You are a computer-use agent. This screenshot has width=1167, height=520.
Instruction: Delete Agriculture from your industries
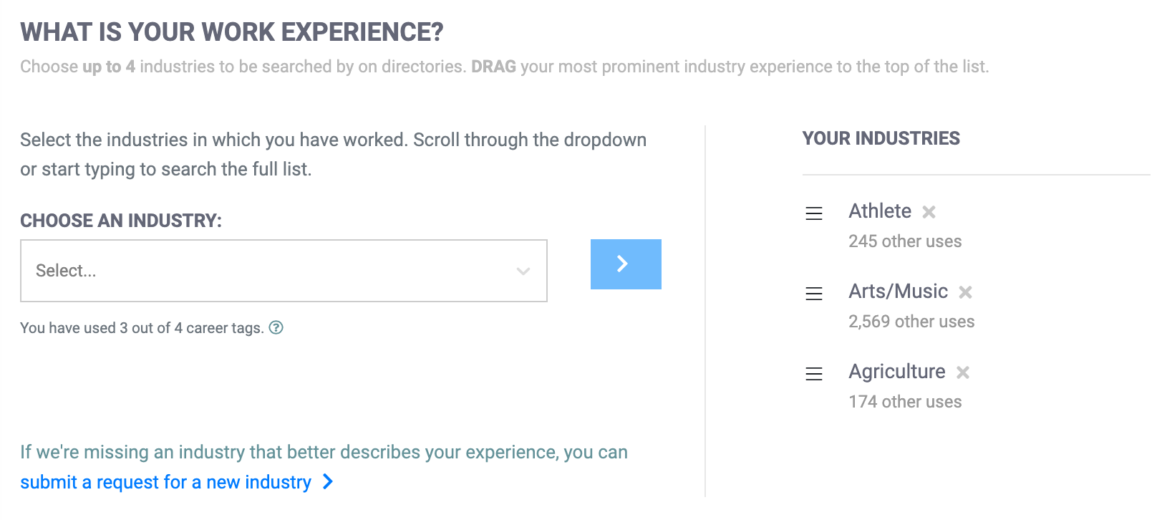963,372
